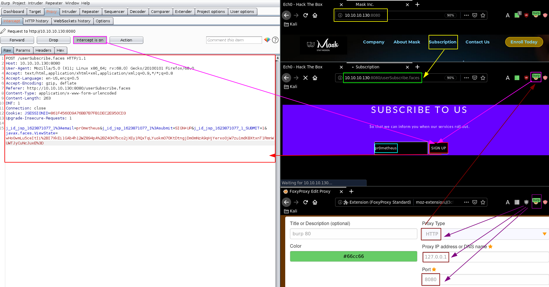Screen dimensions: 549x287
Task: Open Kali bookmark folder in FoxyProxy window
Action: click(x=291, y=211)
